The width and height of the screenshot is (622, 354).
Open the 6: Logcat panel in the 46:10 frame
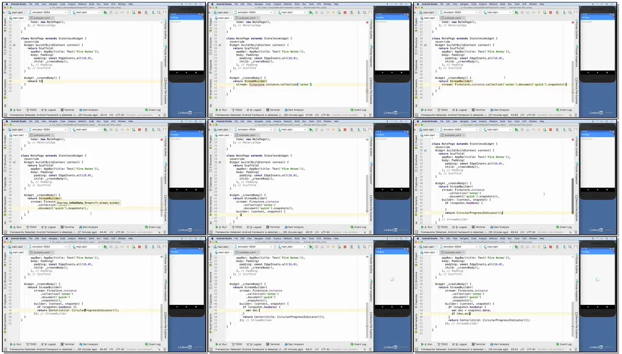[254, 227]
